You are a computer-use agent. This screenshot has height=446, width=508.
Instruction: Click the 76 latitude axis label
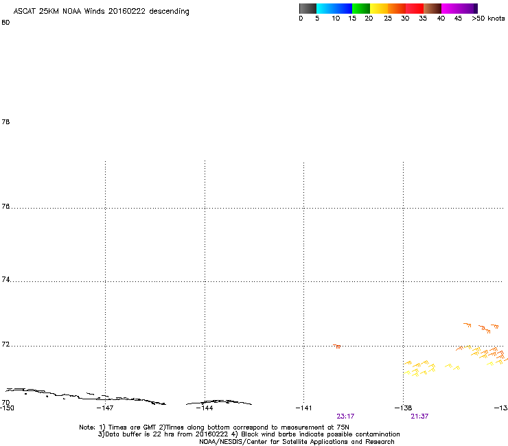[x=6, y=206]
